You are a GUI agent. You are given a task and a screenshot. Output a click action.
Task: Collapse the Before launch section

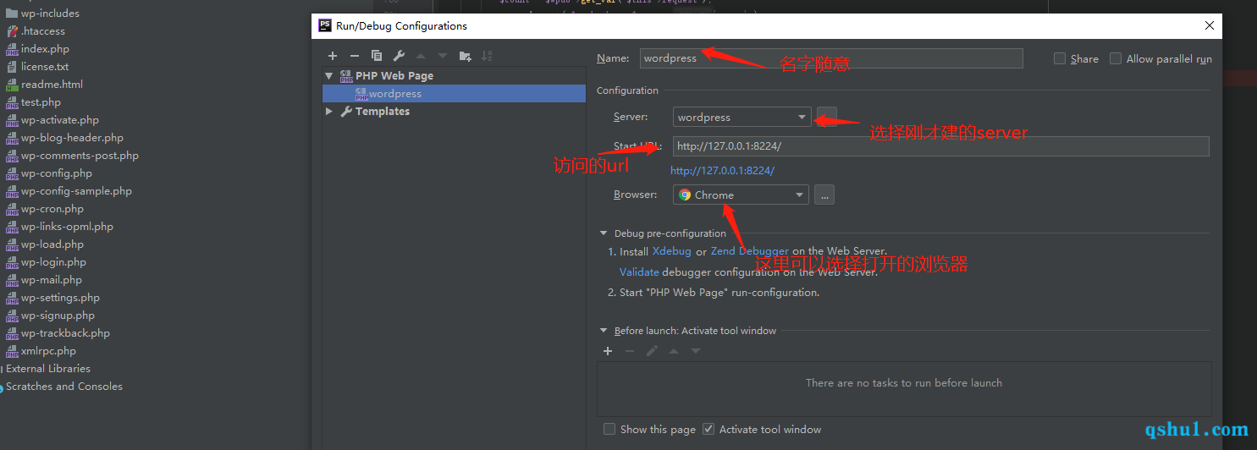(604, 331)
